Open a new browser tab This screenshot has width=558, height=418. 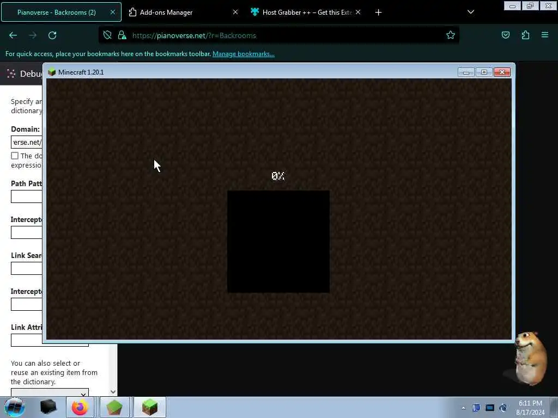pyautogui.click(x=378, y=13)
